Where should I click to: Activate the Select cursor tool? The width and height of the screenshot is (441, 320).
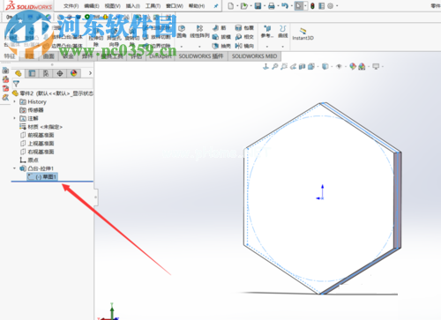pos(298,6)
